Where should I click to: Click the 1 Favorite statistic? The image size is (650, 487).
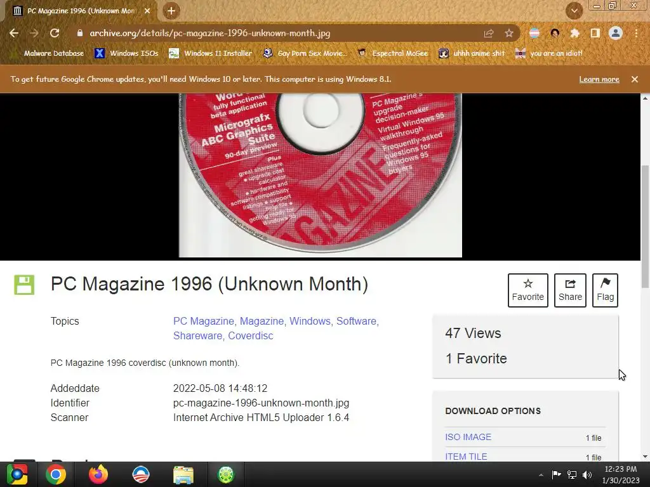click(476, 359)
